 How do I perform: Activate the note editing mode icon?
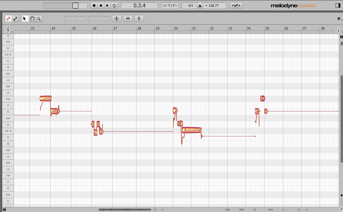tap(9, 19)
